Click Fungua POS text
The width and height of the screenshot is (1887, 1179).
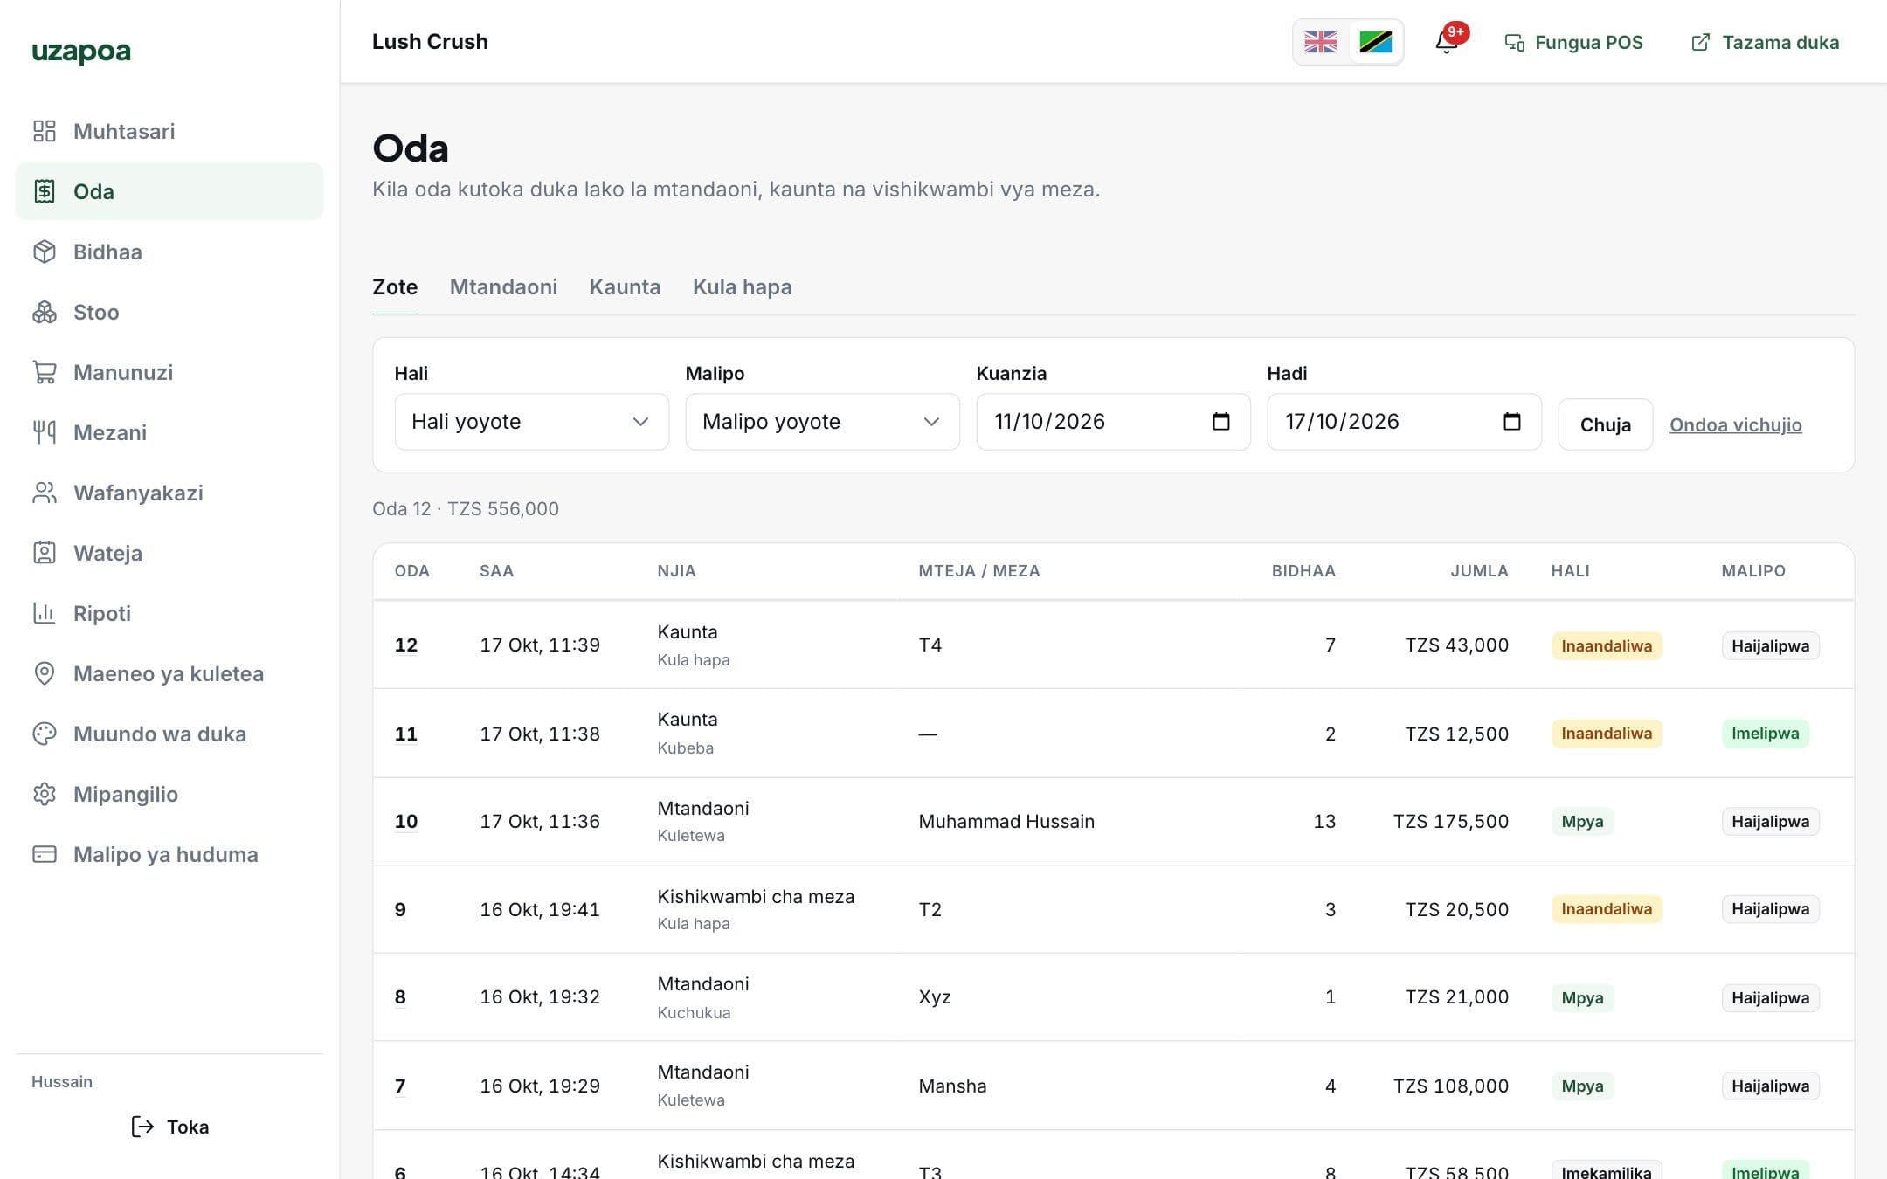point(1588,43)
